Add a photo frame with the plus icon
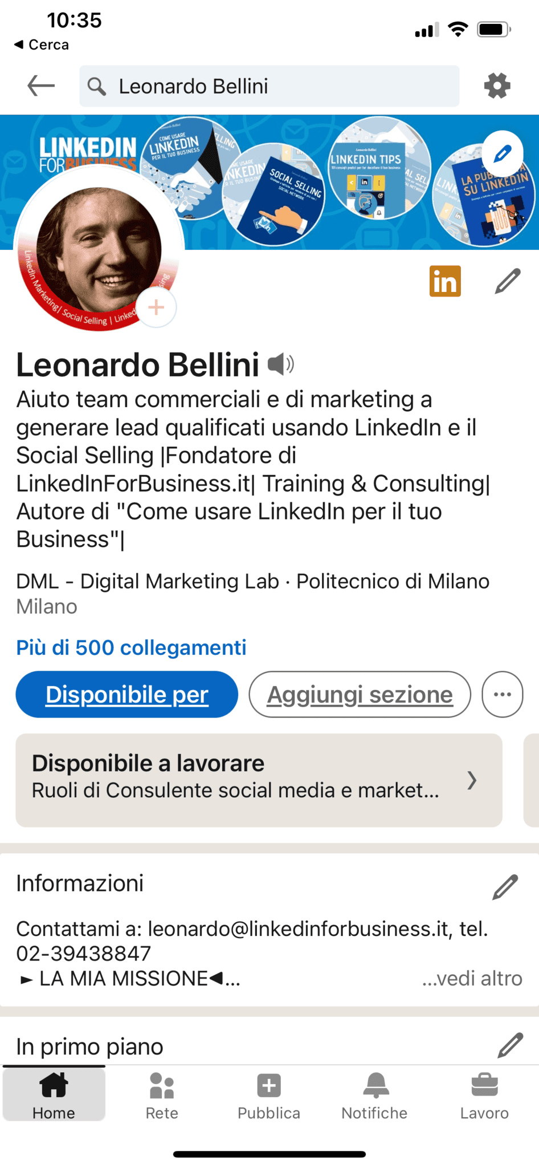The width and height of the screenshot is (539, 1168). point(156,307)
